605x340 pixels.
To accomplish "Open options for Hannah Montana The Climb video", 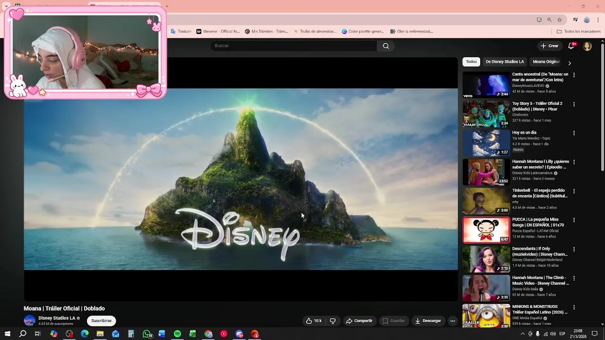I will coord(574,278).
